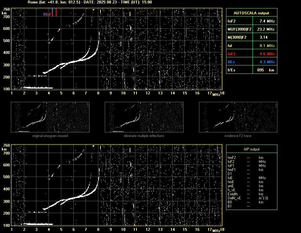This screenshot has height=233, width=301.
Task: Click the Ewidth row in AIP output
Action: tap(252, 194)
